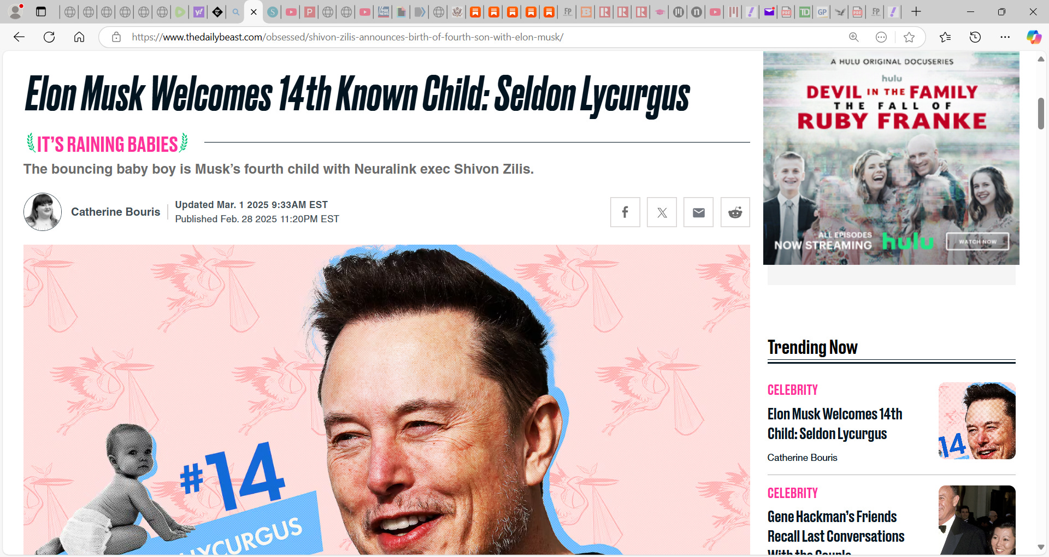Switch to the pink P tab
The height and width of the screenshot is (557, 1049).
click(x=309, y=12)
